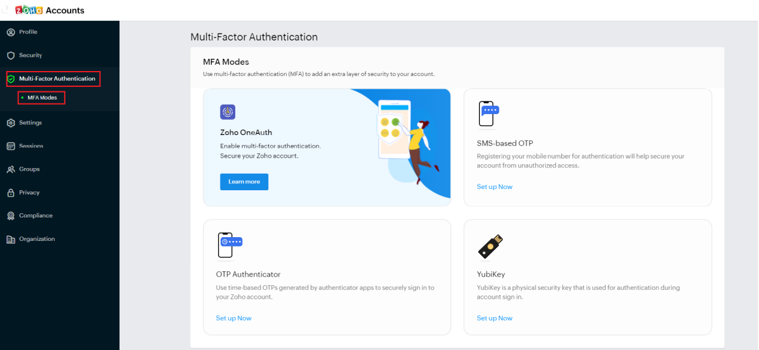Click the Accounts text in header
The width and height of the screenshot is (759, 350).
tap(65, 11)
